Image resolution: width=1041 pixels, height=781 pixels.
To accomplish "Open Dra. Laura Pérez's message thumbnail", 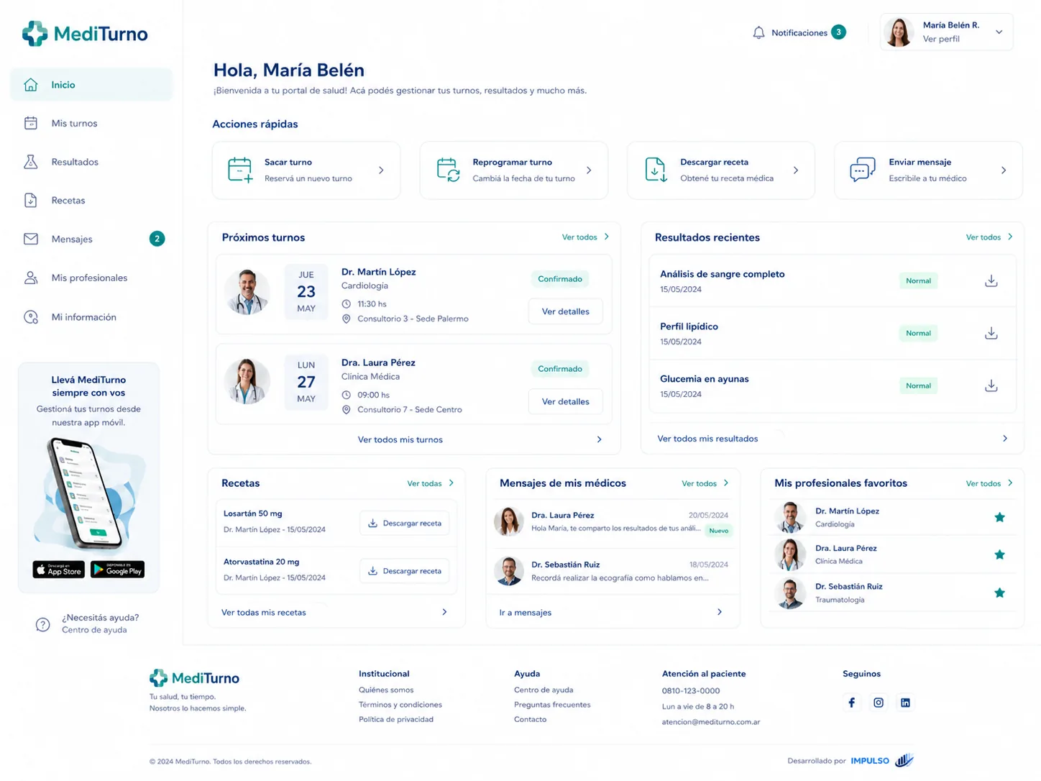I will pyautogui.click(x=508, y=521).
